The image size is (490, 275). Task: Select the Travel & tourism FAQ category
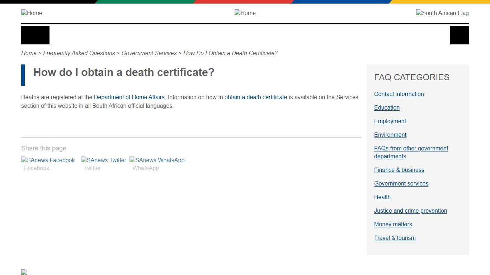pos(395,238)
